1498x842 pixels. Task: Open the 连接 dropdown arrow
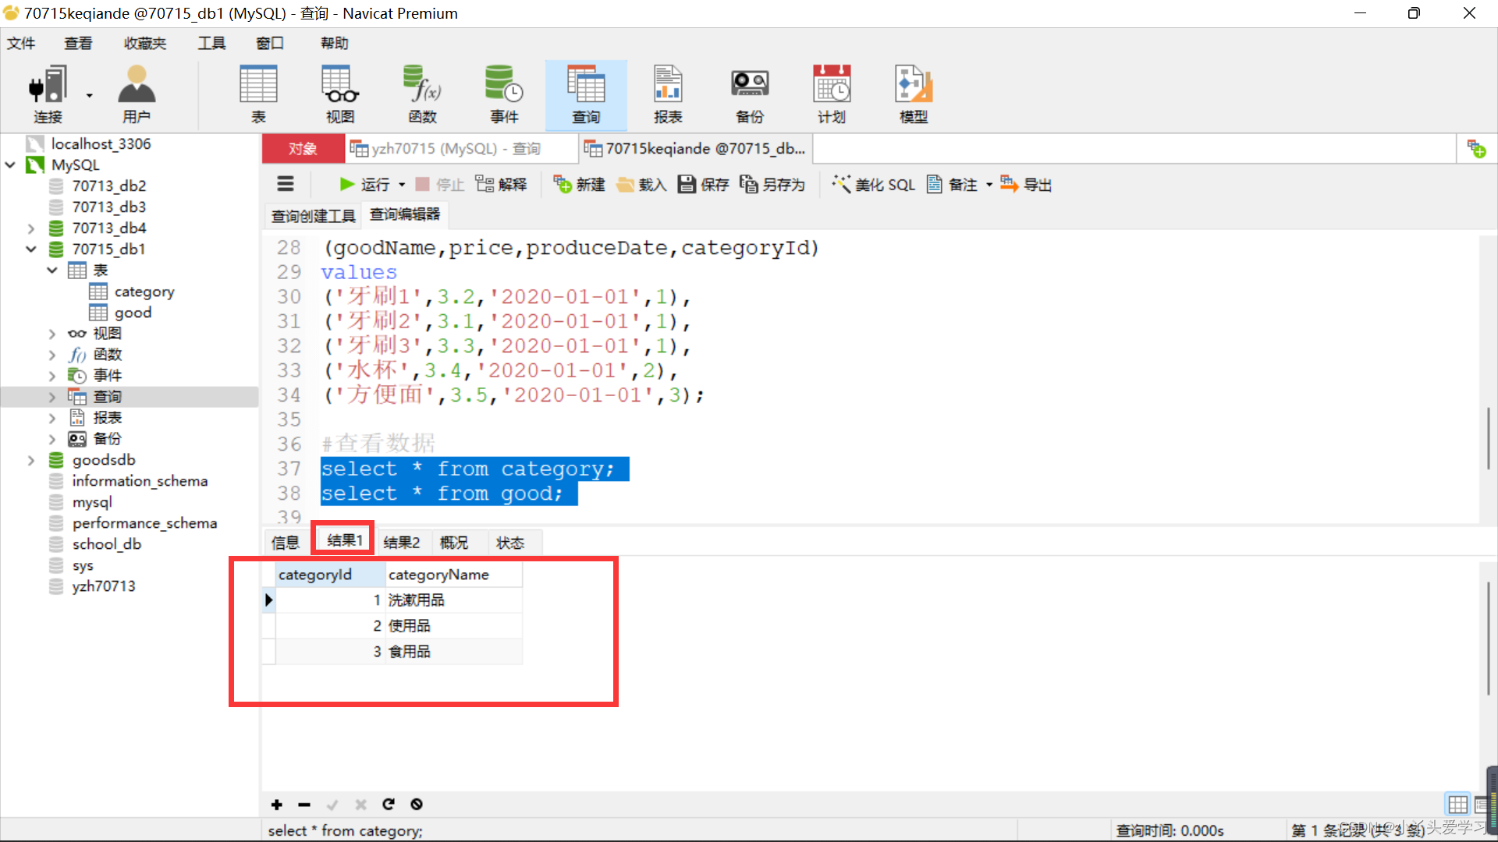(x=90, y=96)
